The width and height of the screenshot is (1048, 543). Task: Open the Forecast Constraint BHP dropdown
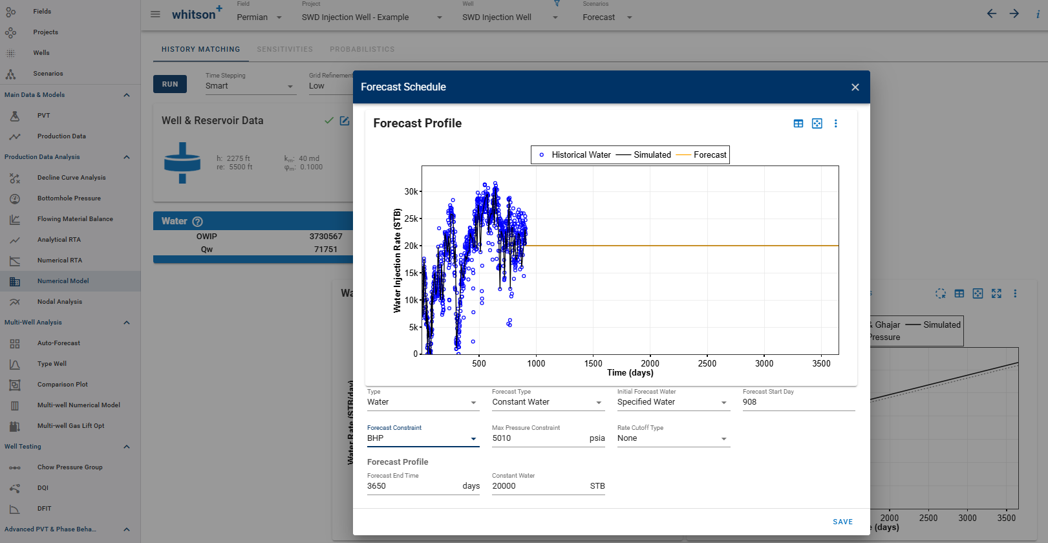point(423,438)
